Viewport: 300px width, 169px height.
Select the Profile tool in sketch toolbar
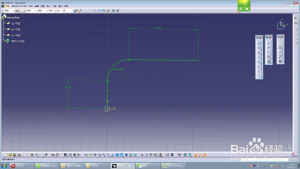point(259,44)
